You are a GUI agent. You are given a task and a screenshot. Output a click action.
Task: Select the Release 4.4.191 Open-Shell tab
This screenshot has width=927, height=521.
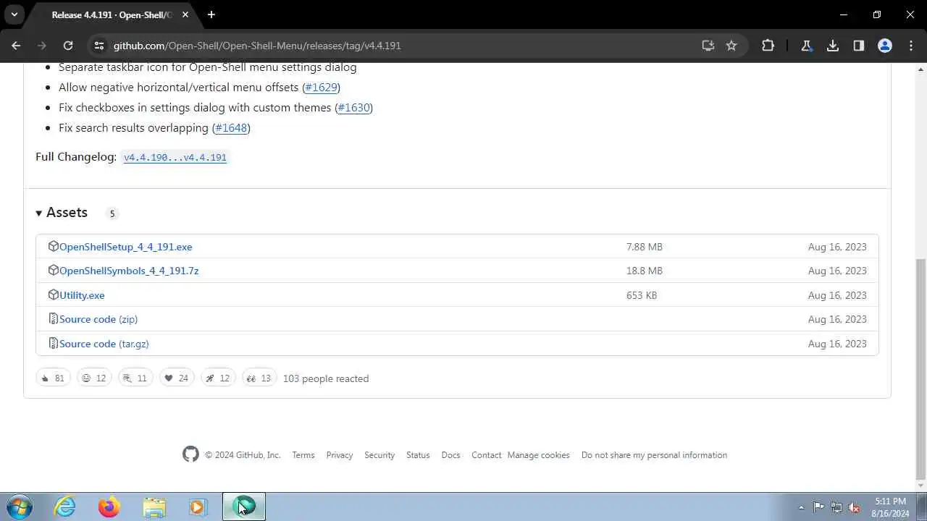click(x=112, y=14)
